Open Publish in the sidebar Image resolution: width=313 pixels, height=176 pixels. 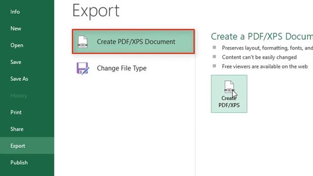27,163
